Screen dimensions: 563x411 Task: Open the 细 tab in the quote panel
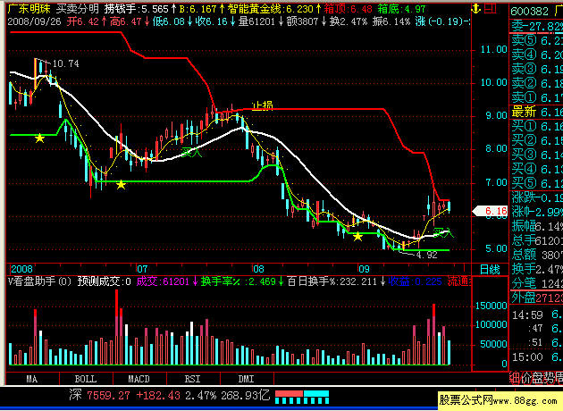pyautogui.click(x=515, y=378)
